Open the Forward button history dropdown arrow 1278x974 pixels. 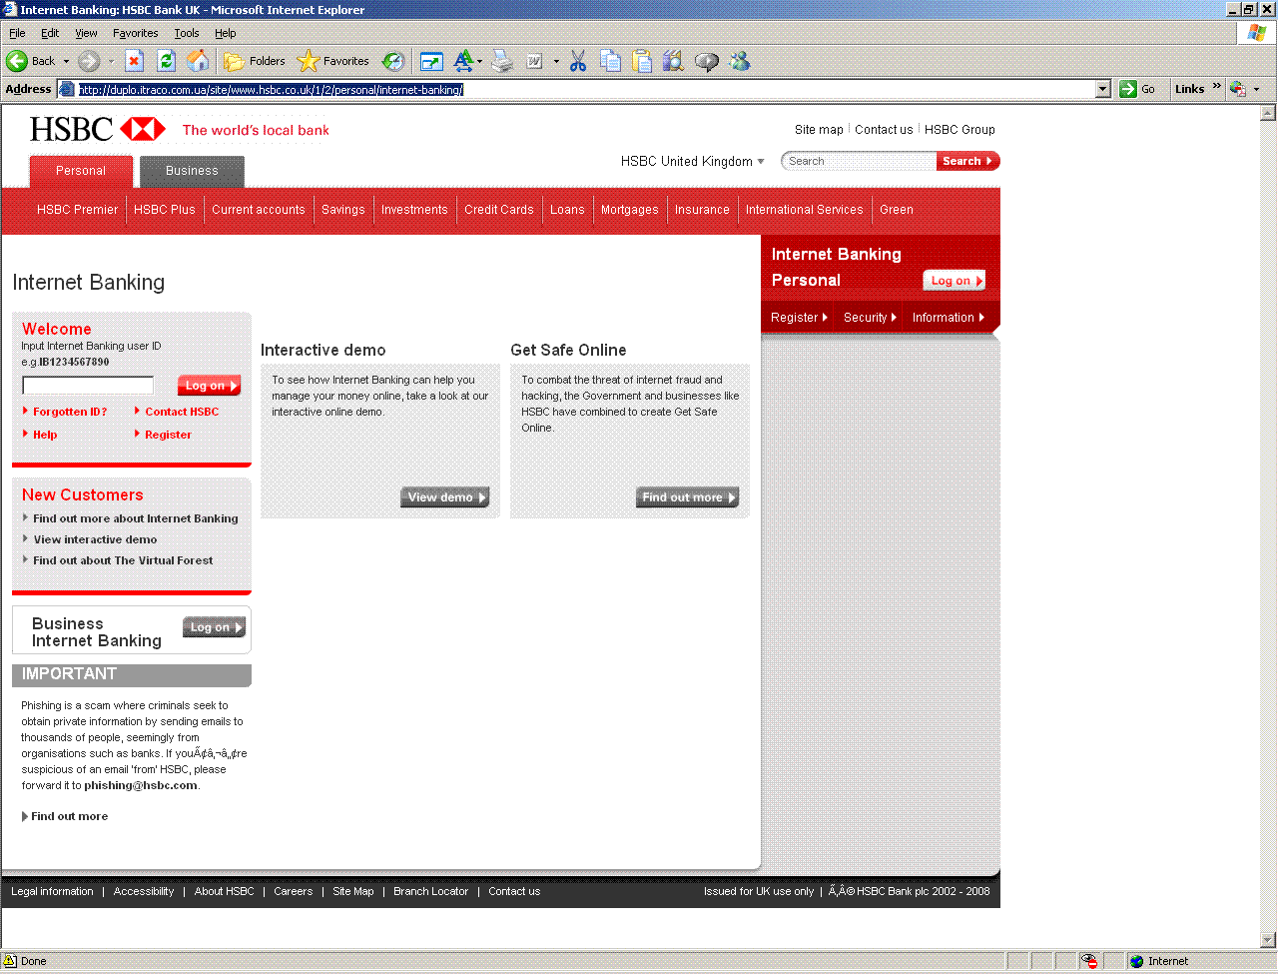[x=111, y=61]
